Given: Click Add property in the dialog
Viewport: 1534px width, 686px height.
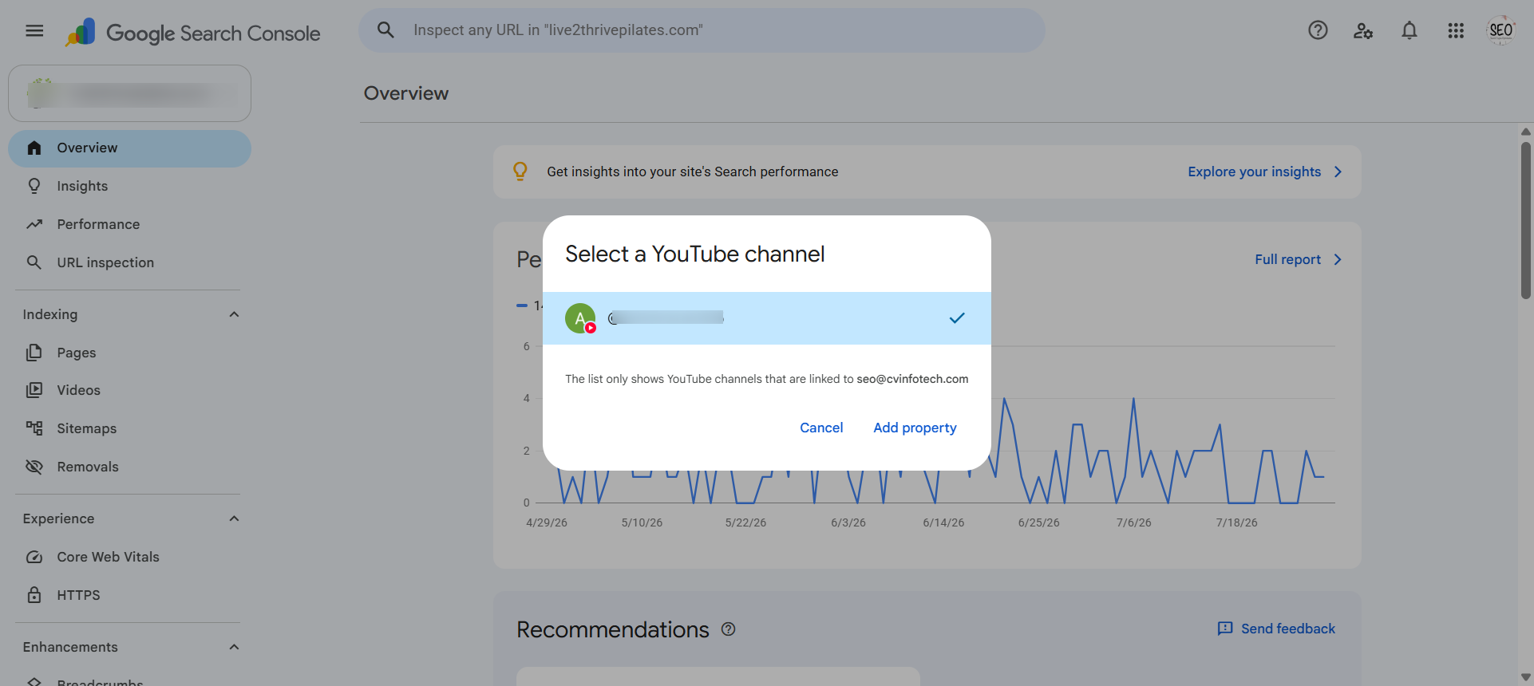Looking at the screenshot, I should pyautogui.click(x=915, y=428).
